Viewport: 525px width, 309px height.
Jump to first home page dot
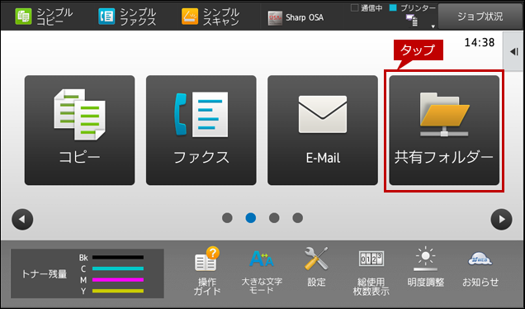pos(227,218)
